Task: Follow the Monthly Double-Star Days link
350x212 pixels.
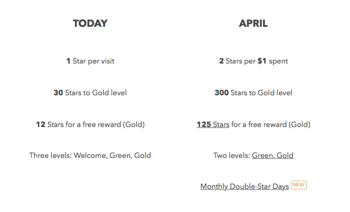Action: pyautogui.click(x=244, y=186)
